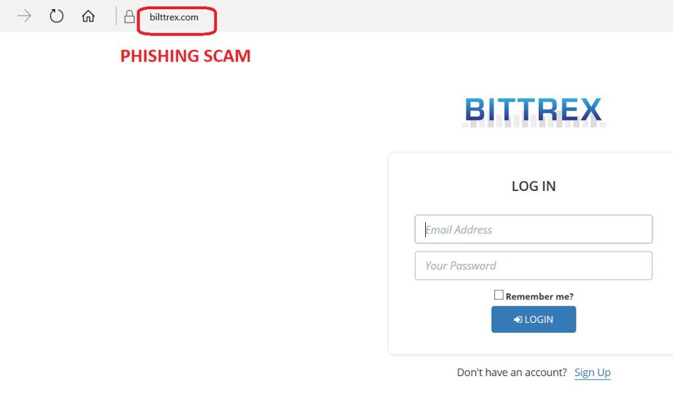Click the red PHISHING SCAM annotation
Viewport: 673px width, 405px height.
[185, 56]
